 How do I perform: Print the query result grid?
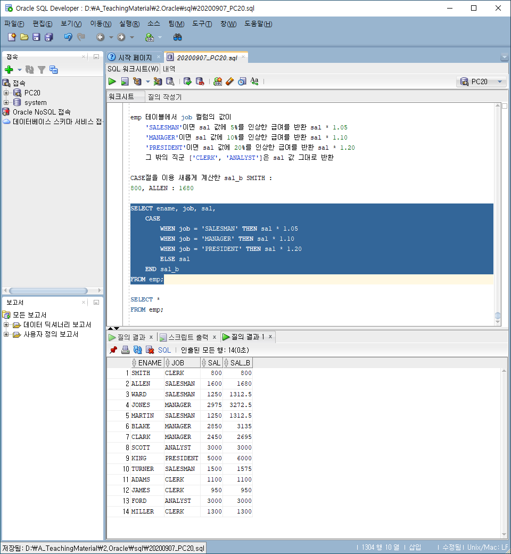pyautogui.click(x=126, y=350)
